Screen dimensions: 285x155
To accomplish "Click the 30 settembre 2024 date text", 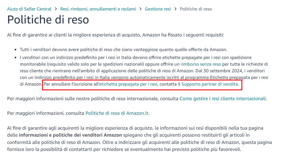I will click(222, 71).
